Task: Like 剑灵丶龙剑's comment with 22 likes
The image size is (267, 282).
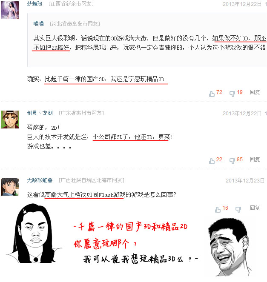Action: 212,161
